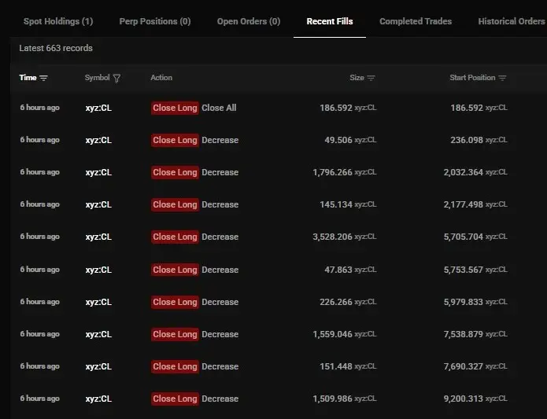This screenshot has height=419, width=547.
Task: Click the Time column header label
Action: [28, 78]
